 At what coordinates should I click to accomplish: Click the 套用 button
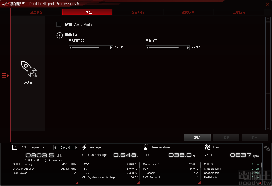point(255,137)
